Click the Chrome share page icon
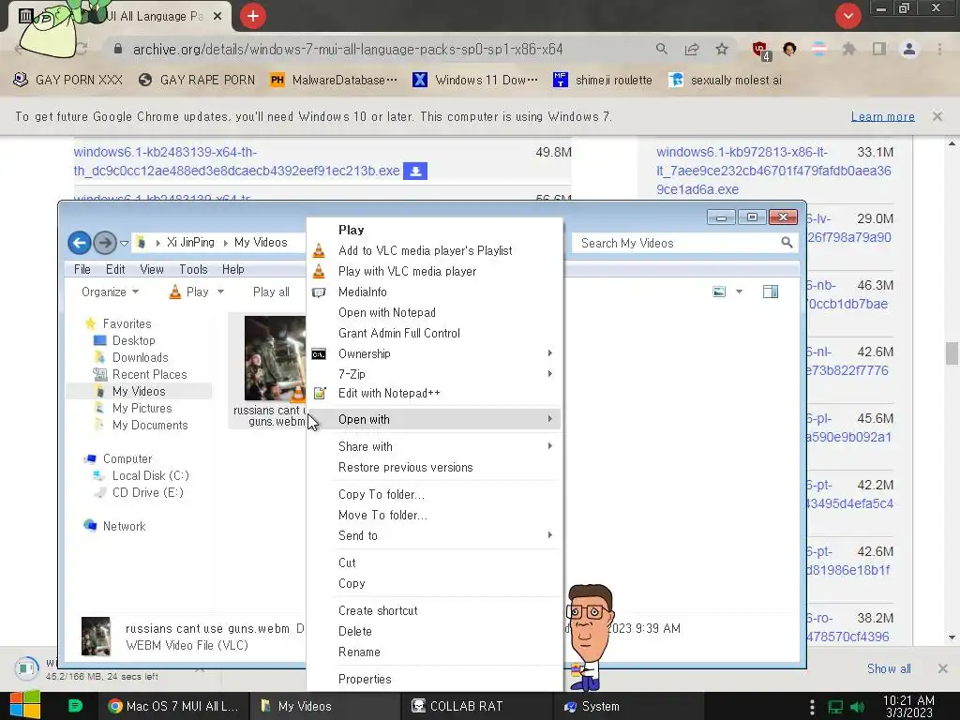The height and width of the screenshot is (720, 960). point(692,49)
